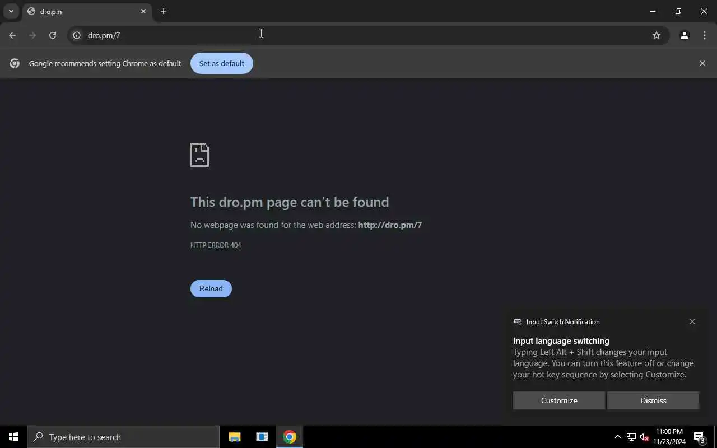Open the tab search dropdown arrow

pos(11,11)
